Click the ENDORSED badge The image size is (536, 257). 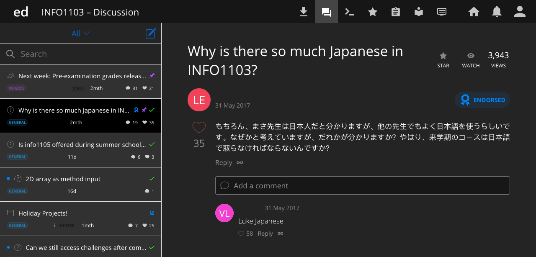tap(482, 100)
